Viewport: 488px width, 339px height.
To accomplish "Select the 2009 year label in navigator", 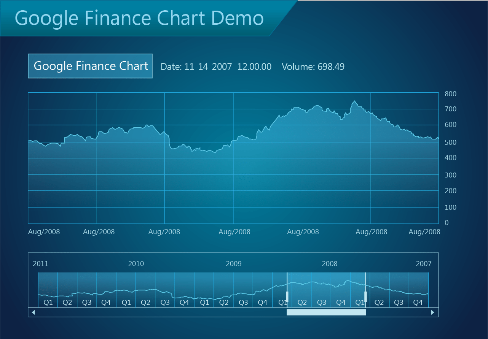I will point(233,264).
